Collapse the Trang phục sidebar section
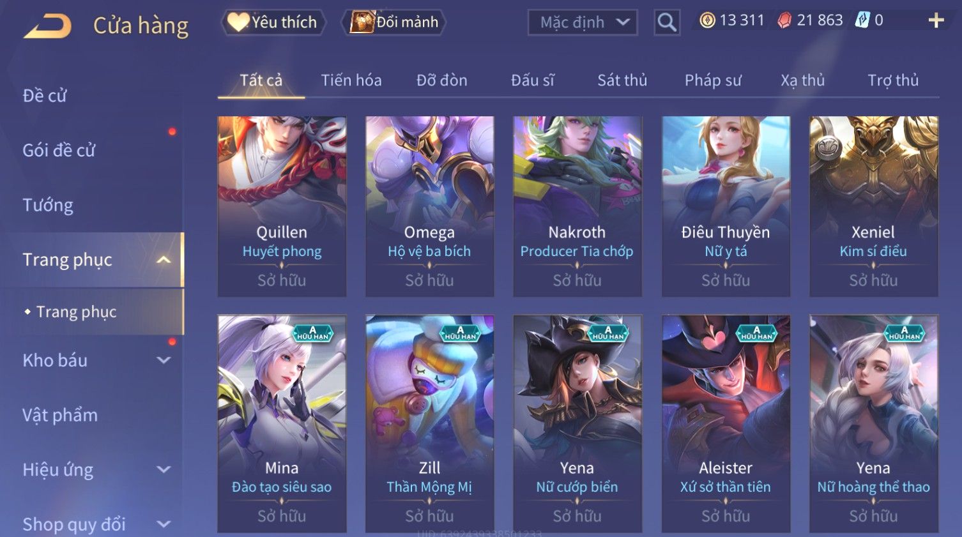Screen dimensions: 962x537 (x=164, y=260)
